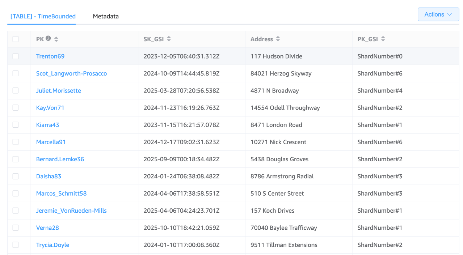This screenshot has height=255, width=463.
Task: Open the Jeremie_VonRueden-Mills item
Action: click(x=71, y=211)
